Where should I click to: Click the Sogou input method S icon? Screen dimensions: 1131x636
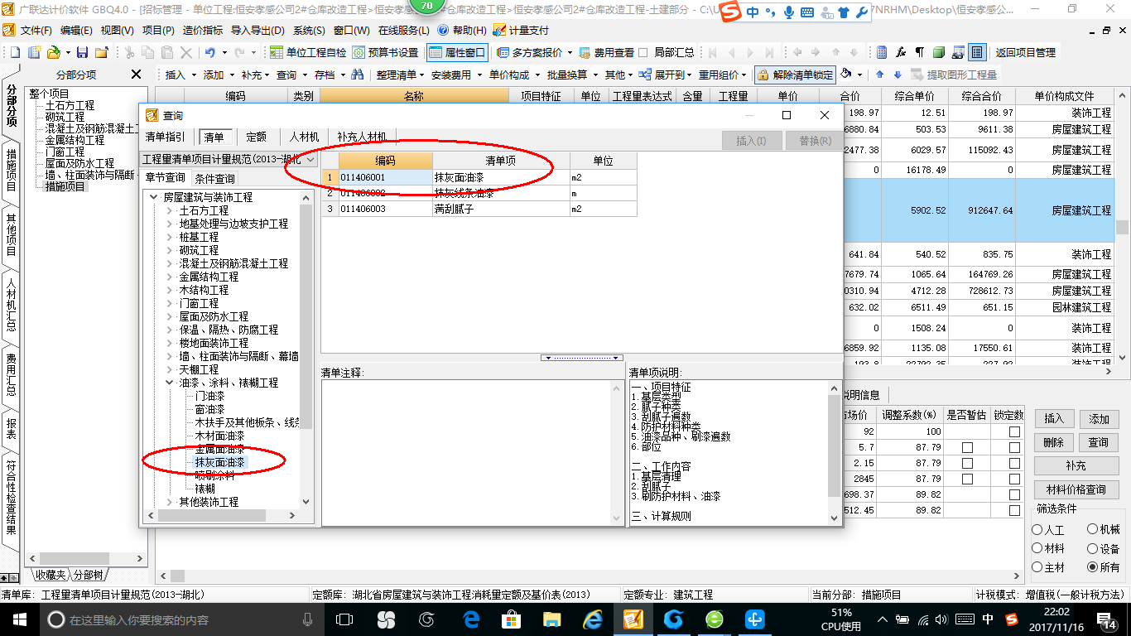(729, 12)
